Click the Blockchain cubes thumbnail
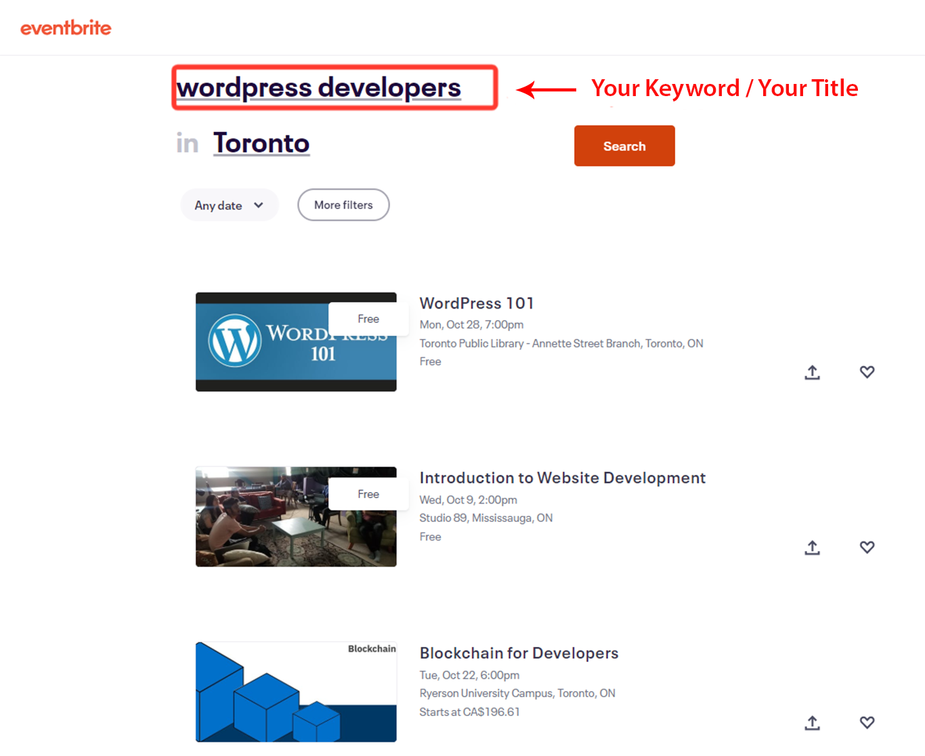Image resolution: width=925 pixels, height=756 pixels. pos(296,692)
